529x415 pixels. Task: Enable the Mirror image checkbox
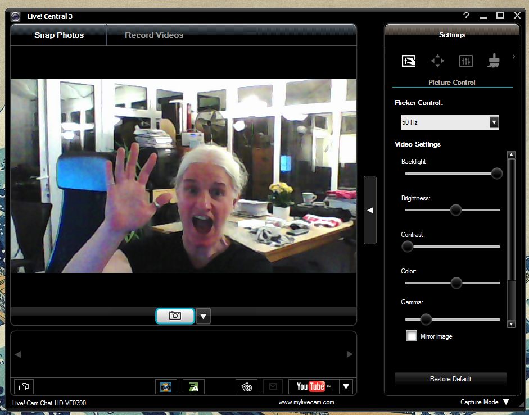(x=412, y=336)
